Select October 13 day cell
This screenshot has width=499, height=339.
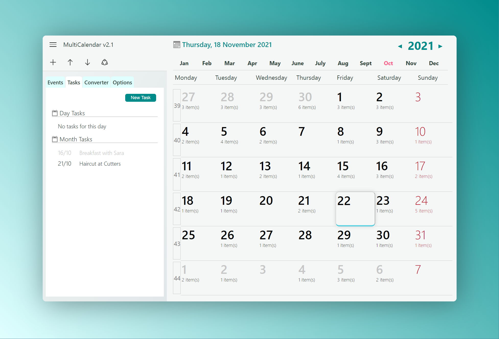point(278,174)
